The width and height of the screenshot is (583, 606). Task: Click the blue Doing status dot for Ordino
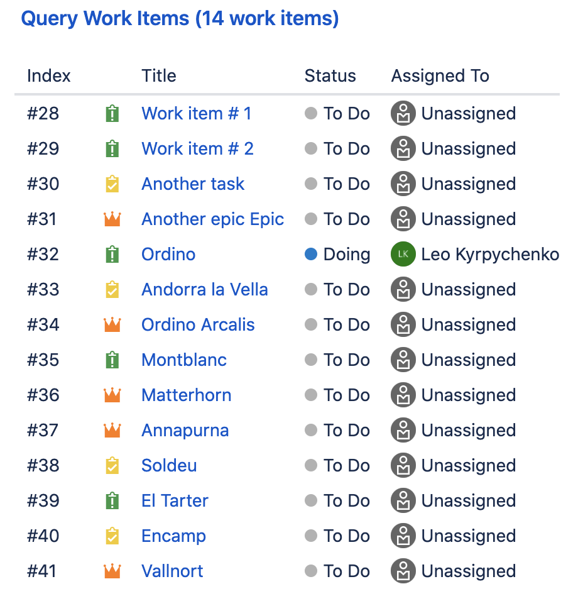310,255
